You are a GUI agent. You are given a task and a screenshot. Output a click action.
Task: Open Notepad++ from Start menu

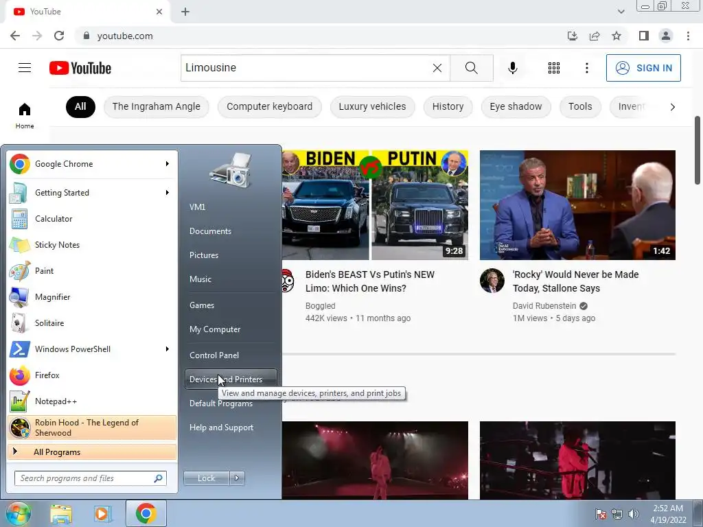92,401
